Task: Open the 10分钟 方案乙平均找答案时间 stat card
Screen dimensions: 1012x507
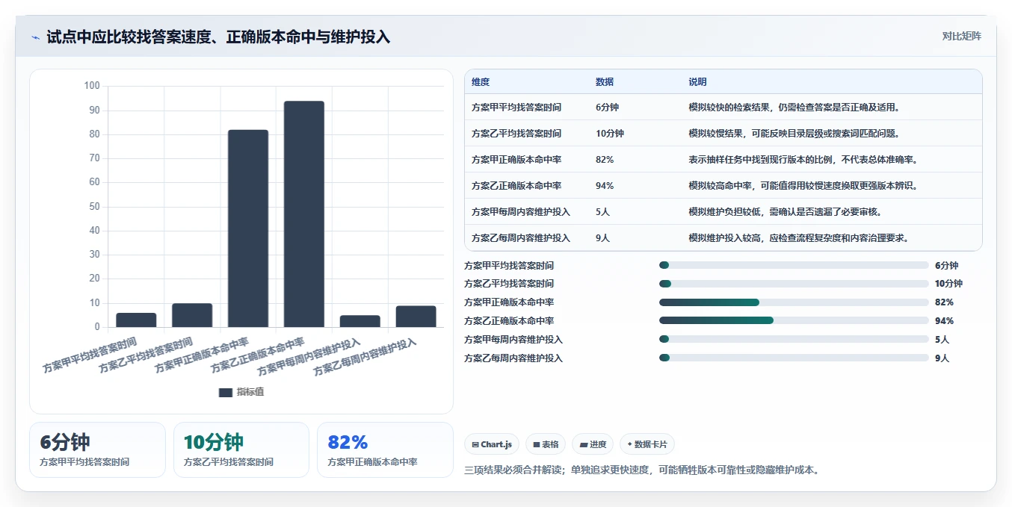Action: pyautogui.click(x=241, y=450)
